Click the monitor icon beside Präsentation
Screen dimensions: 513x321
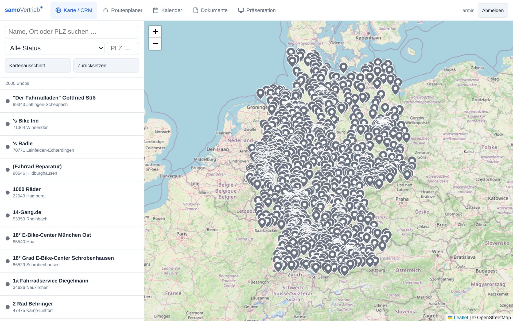pyautogui.click(x=241, y=10)
